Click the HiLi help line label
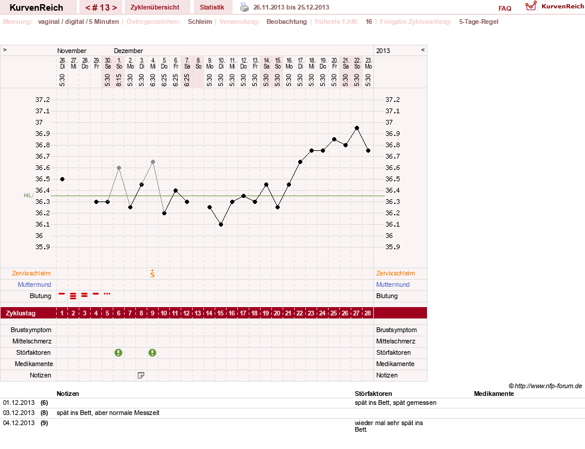Screen dimensions: 585x449 pos(29,196)
